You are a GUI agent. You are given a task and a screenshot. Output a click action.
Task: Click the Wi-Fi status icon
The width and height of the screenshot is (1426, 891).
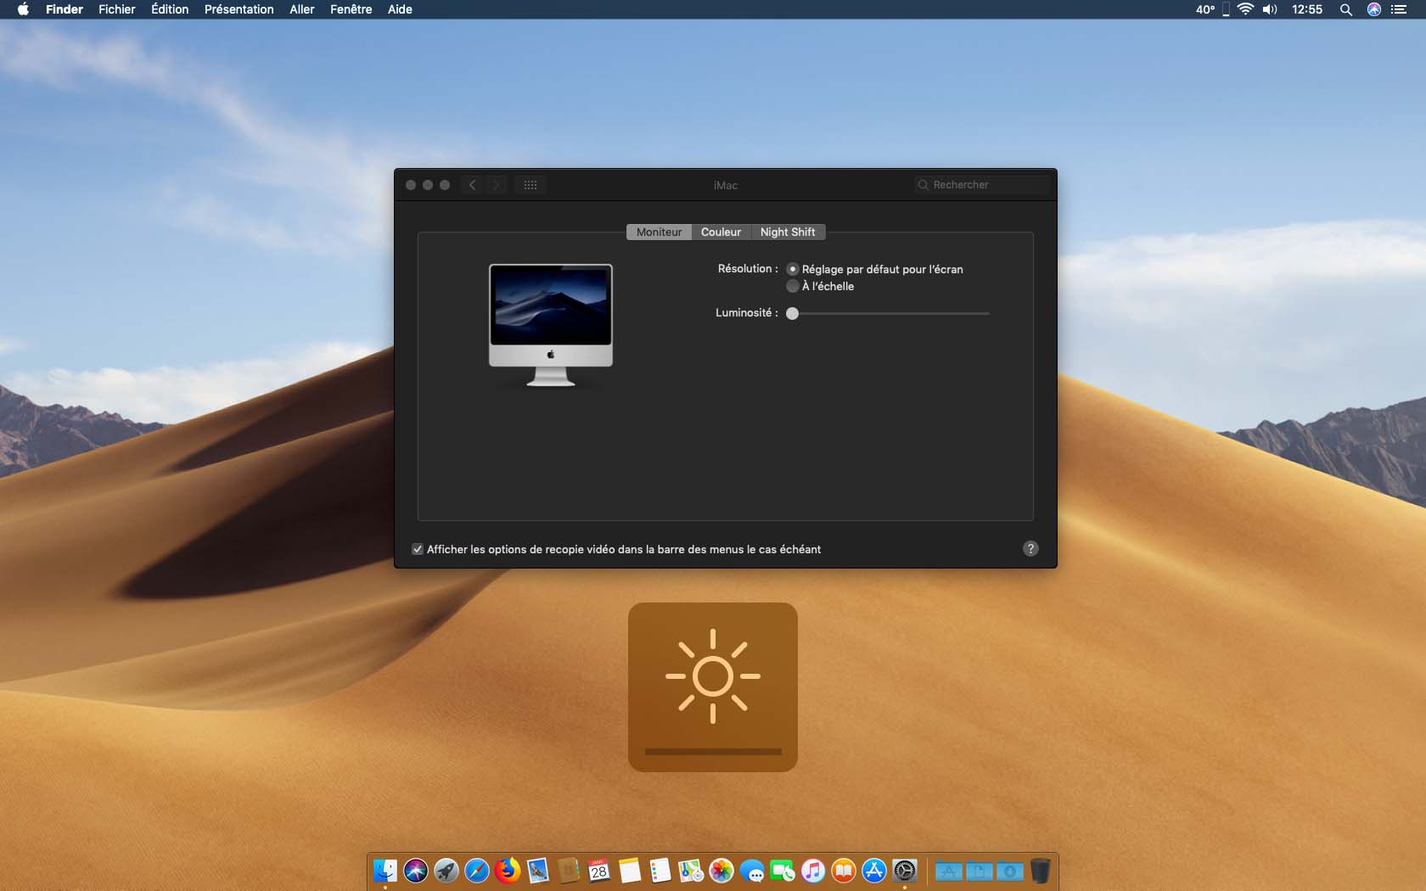[x=1245, y=9]
